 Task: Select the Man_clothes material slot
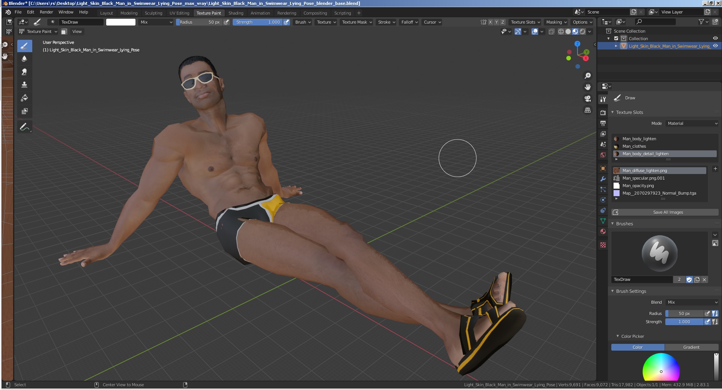(665, 146)
